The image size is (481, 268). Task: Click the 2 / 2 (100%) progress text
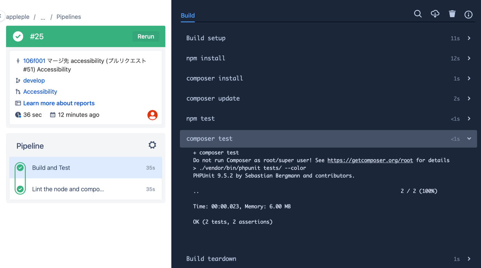point(419,191)
